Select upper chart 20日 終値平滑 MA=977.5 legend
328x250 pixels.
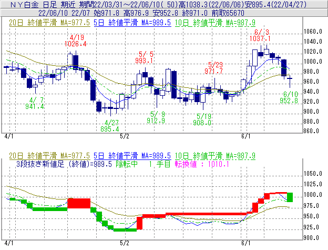(x=49, y=23)
